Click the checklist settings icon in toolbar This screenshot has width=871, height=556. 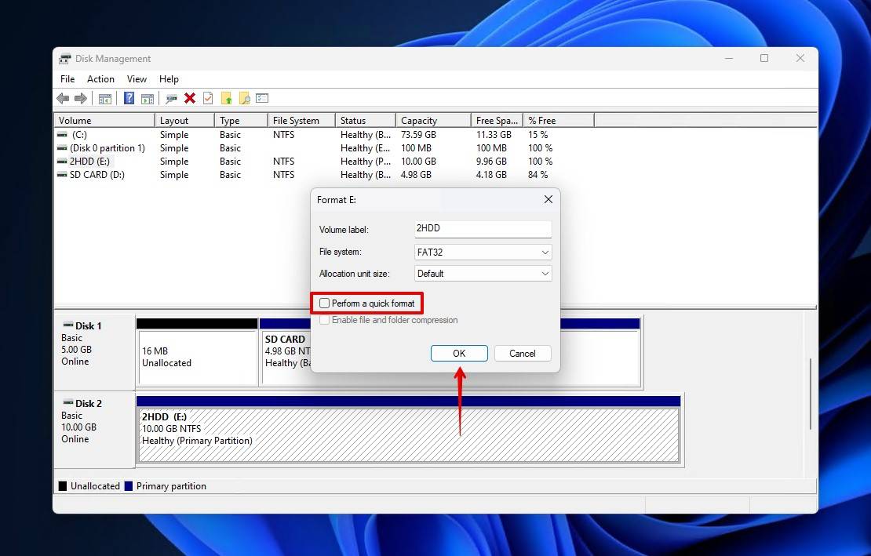[263, 98]
